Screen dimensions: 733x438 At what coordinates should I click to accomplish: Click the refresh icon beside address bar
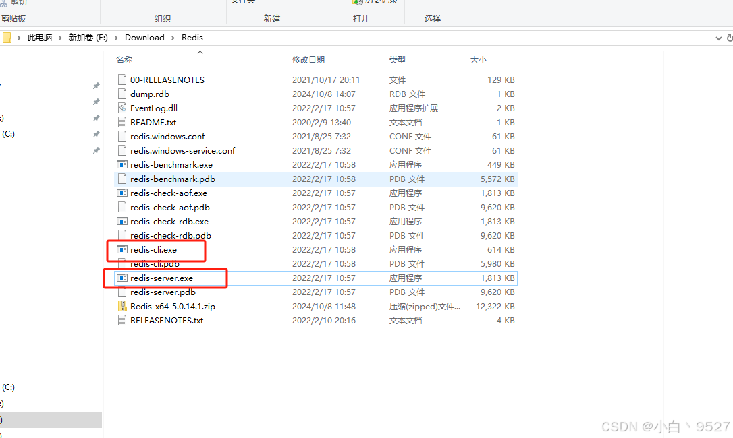point(729,38)
